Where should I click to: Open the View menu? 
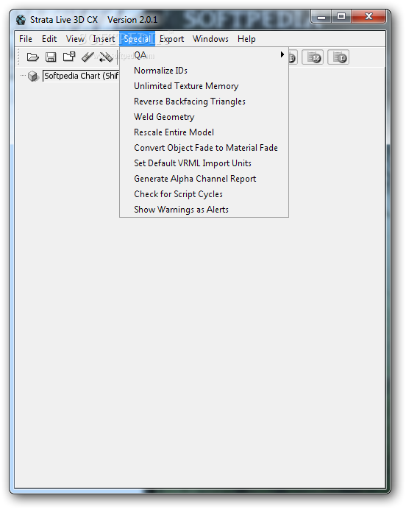pos(75,39)
